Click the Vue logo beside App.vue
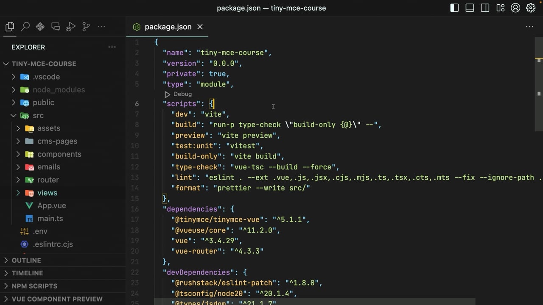 click(x=29, y=205)
